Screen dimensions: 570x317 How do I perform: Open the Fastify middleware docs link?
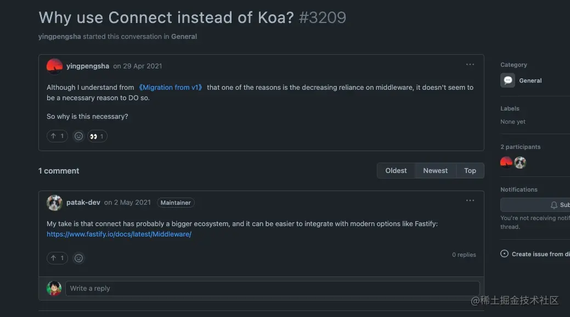[x=119, y=234]
